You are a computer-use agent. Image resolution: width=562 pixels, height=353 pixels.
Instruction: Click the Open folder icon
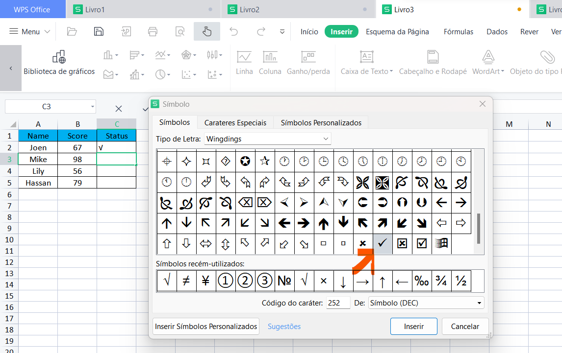(72, 31)
